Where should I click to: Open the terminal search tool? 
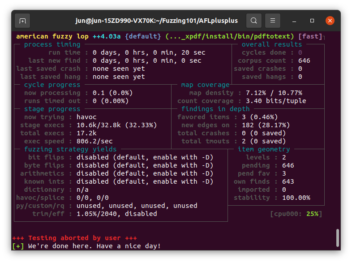click(x=253, y=21)
